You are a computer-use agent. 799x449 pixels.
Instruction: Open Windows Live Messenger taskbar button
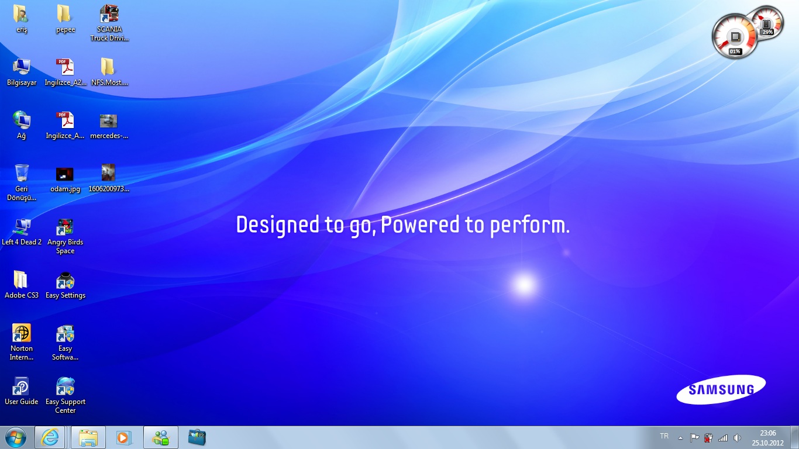[160, 437]
